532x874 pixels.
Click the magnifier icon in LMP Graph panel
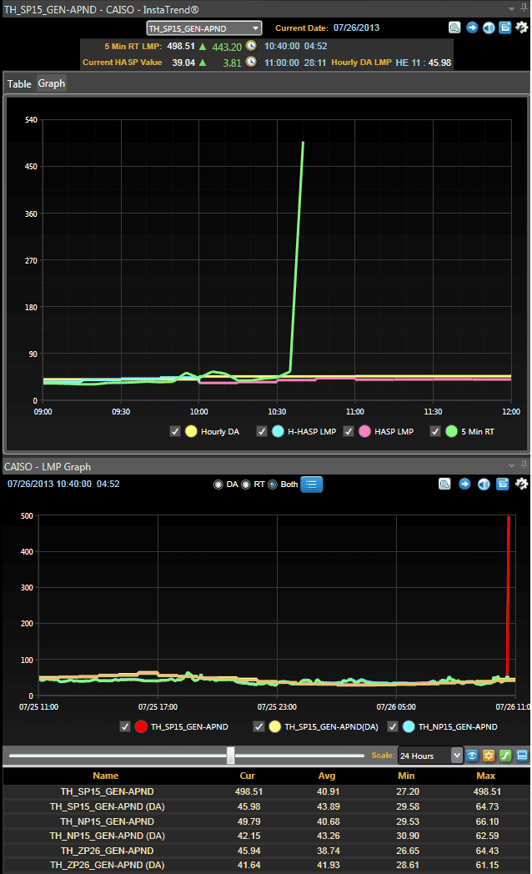[444, 484]
